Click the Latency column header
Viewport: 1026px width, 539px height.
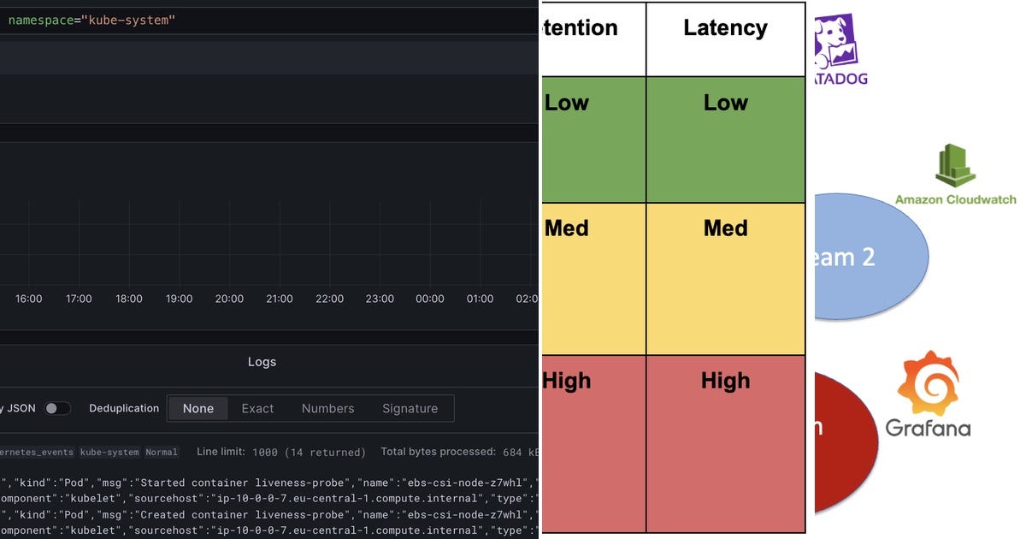click(x=725, y=27)
